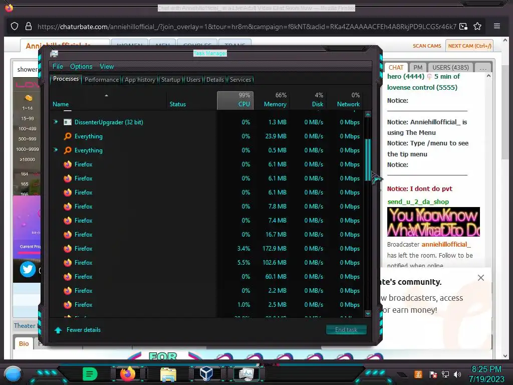Click the volume speaker tray icon
The image size is (513, 385).
click(x=458, y=374)
